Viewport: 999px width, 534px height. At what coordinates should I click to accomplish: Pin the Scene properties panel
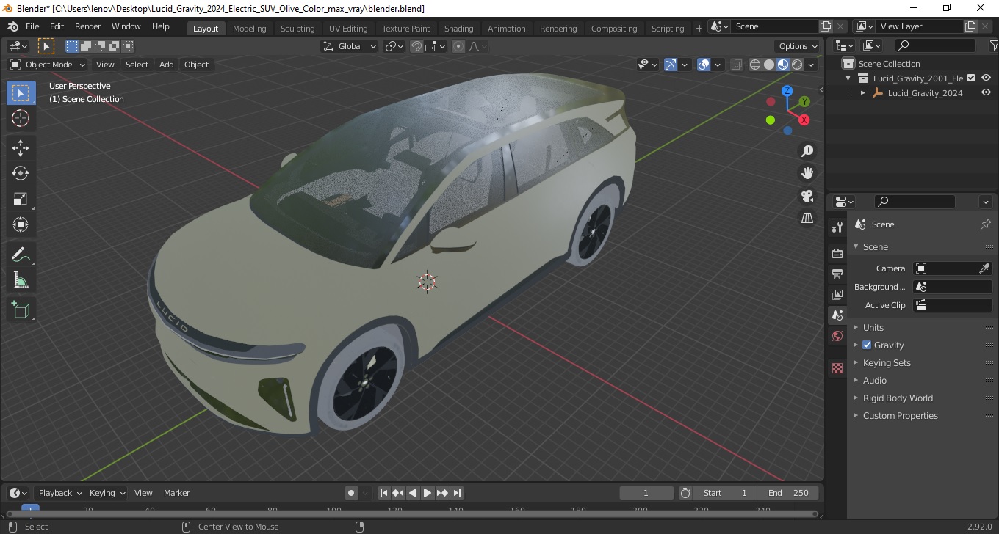(986, 224)
